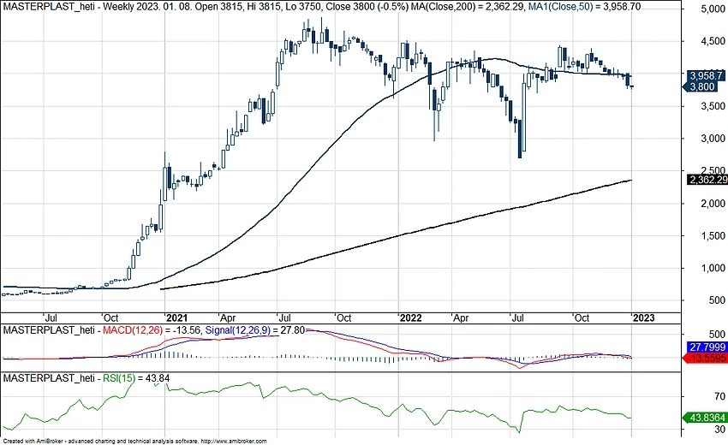Click the 3,958.7 moving average price tag
This screenshot has width=728, height=445.
tap(707, 75)
